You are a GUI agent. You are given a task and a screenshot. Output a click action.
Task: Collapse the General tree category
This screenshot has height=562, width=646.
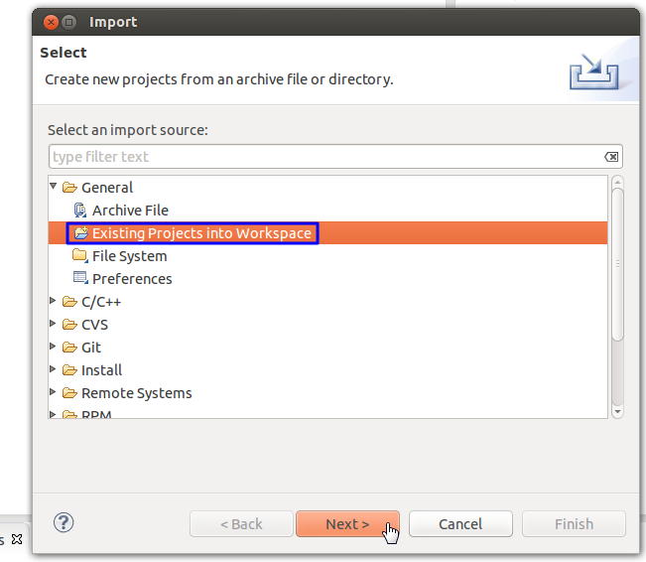click(x=54, y=187)
